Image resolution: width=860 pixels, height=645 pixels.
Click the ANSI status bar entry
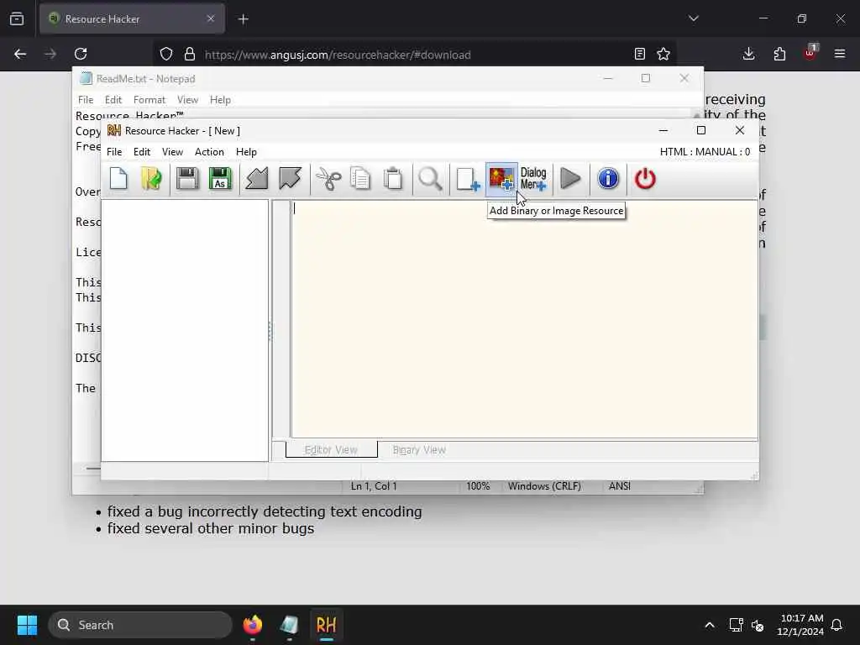point(620,486)
